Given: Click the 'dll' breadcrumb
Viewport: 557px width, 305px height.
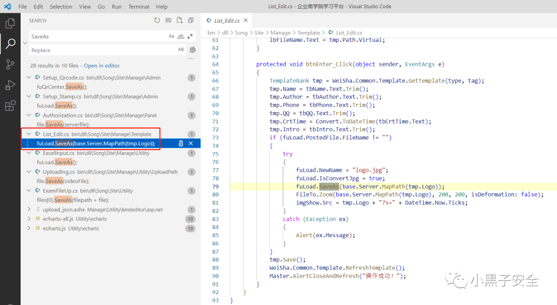Looking at the screenshot, I should 225,32.
